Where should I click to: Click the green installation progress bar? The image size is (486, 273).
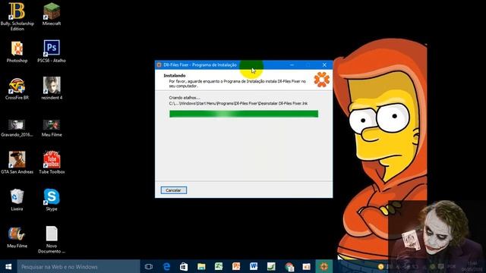point(244,114)
